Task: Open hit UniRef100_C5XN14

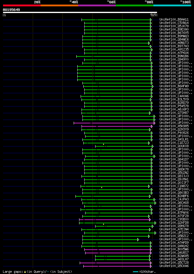Action: pos(174,23)
